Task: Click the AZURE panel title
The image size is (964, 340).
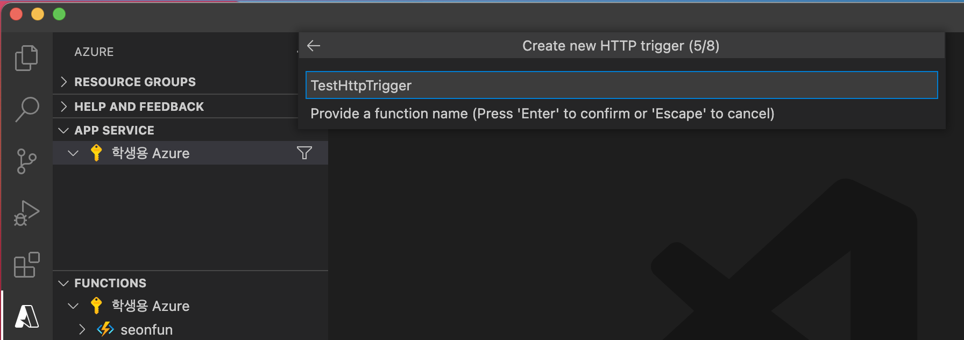Action: click(94, 52)
